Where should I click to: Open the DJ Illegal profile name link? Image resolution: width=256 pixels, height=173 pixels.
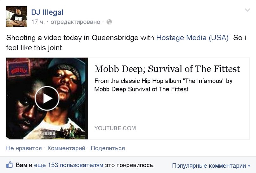coord(47,12)
